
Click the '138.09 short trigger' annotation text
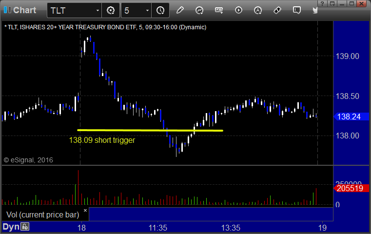tap(102, 140)
